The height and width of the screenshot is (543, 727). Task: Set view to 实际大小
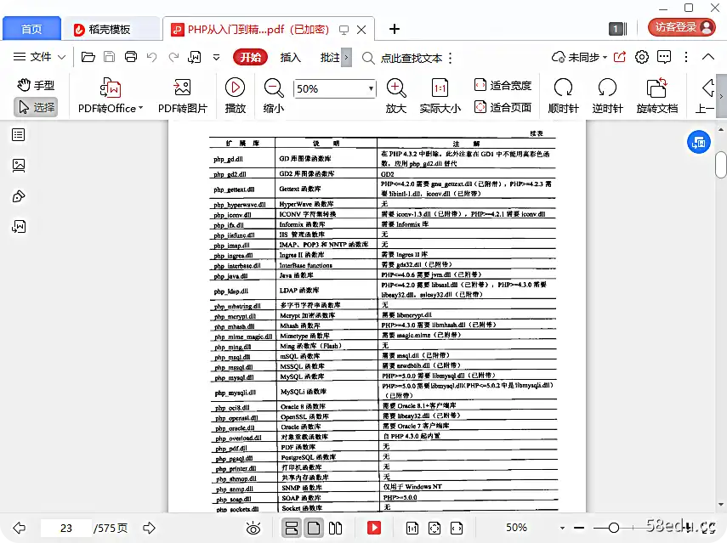tap(440, 96)
